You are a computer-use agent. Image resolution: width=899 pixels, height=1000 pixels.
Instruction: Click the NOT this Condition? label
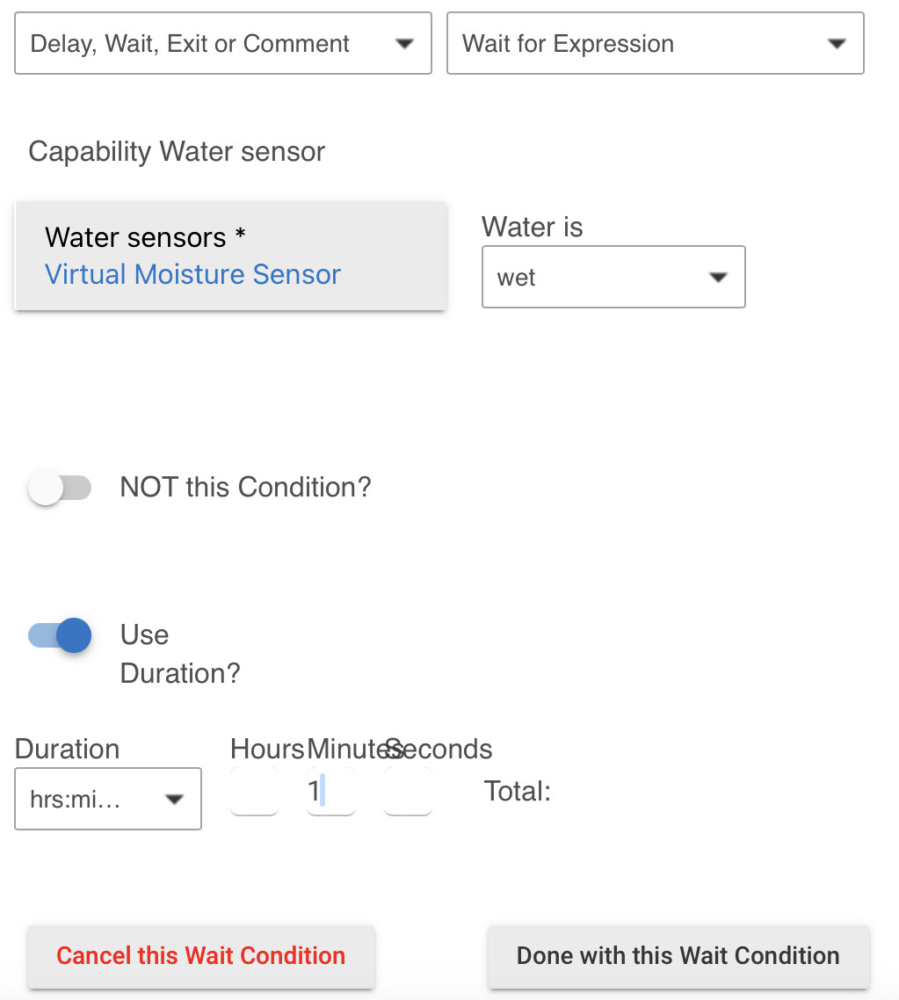[x=245, y=487]
